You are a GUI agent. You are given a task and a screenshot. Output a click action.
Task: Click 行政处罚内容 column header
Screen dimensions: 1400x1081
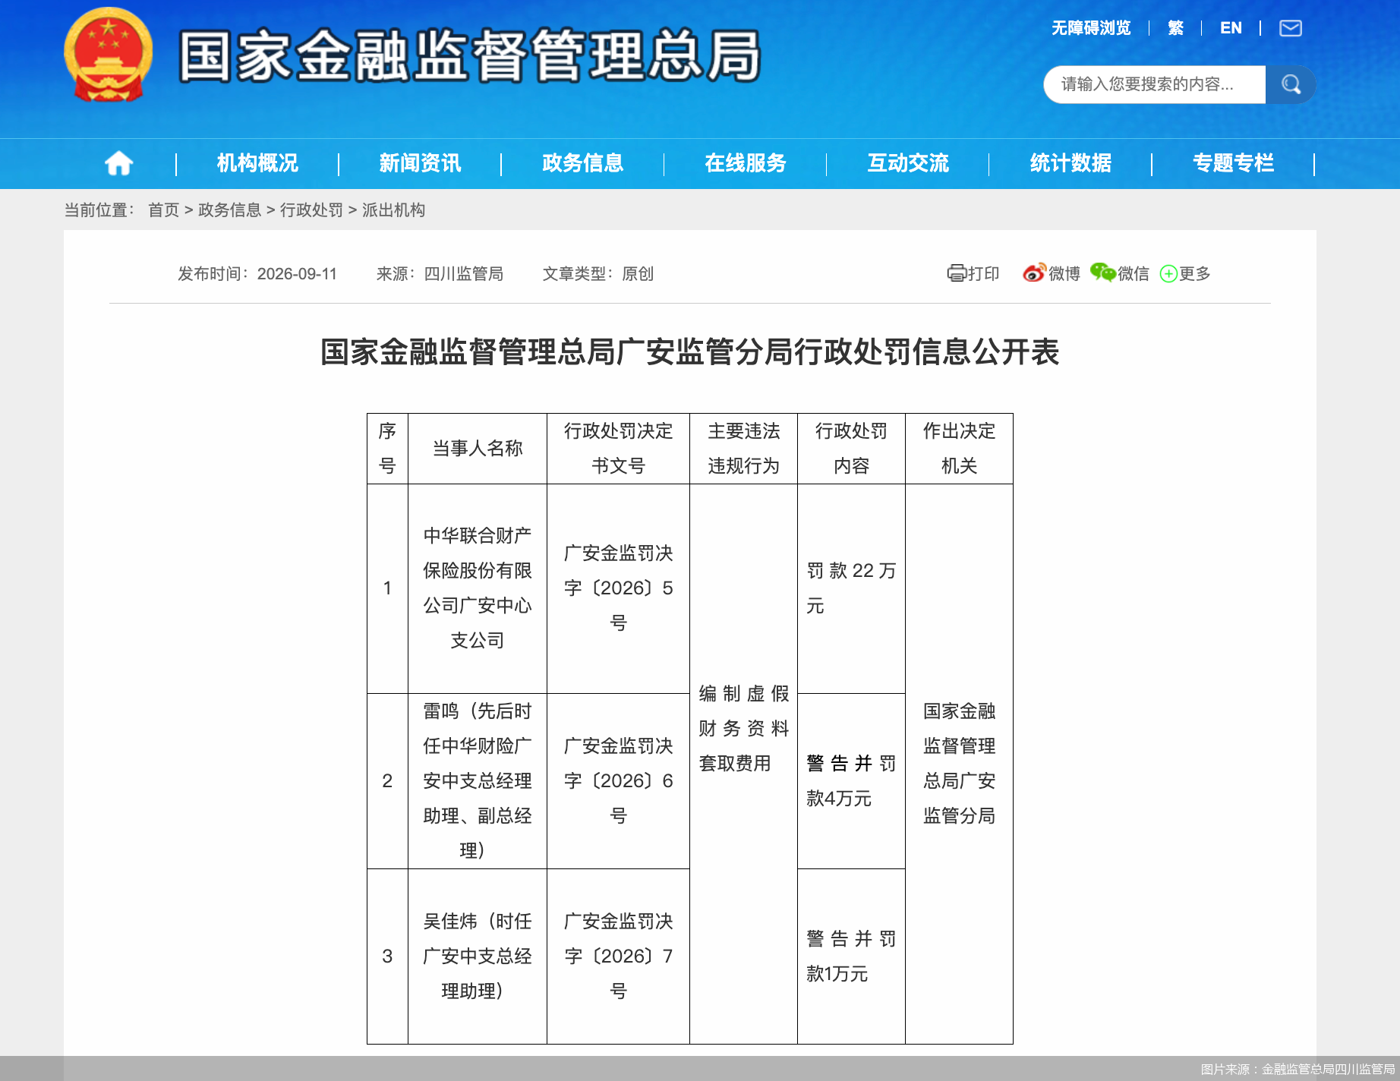(x=851, y=449)
